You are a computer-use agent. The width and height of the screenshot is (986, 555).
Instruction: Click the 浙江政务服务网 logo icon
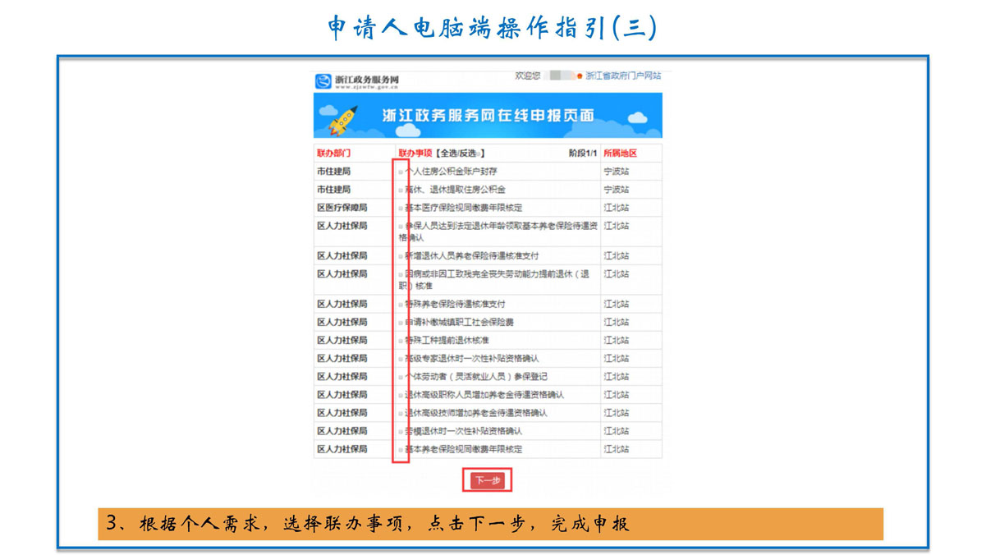[323, 81]
